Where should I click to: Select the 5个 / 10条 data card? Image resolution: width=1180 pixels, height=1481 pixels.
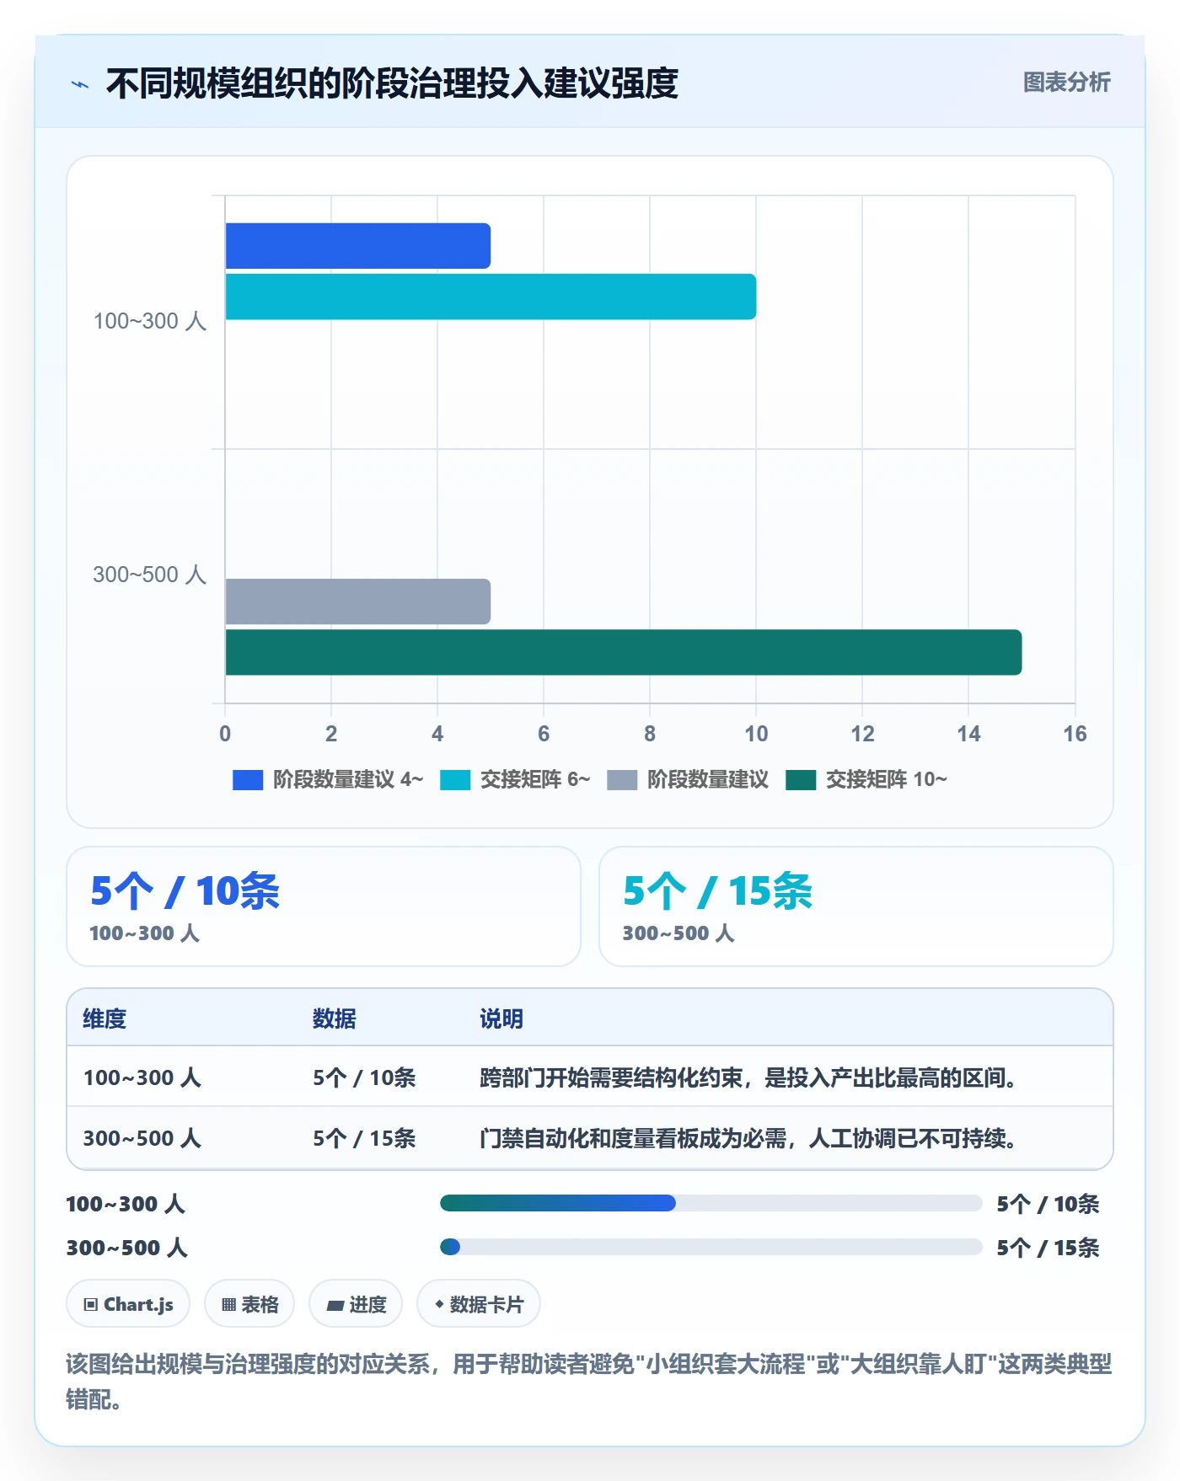[x=324, y=906]
